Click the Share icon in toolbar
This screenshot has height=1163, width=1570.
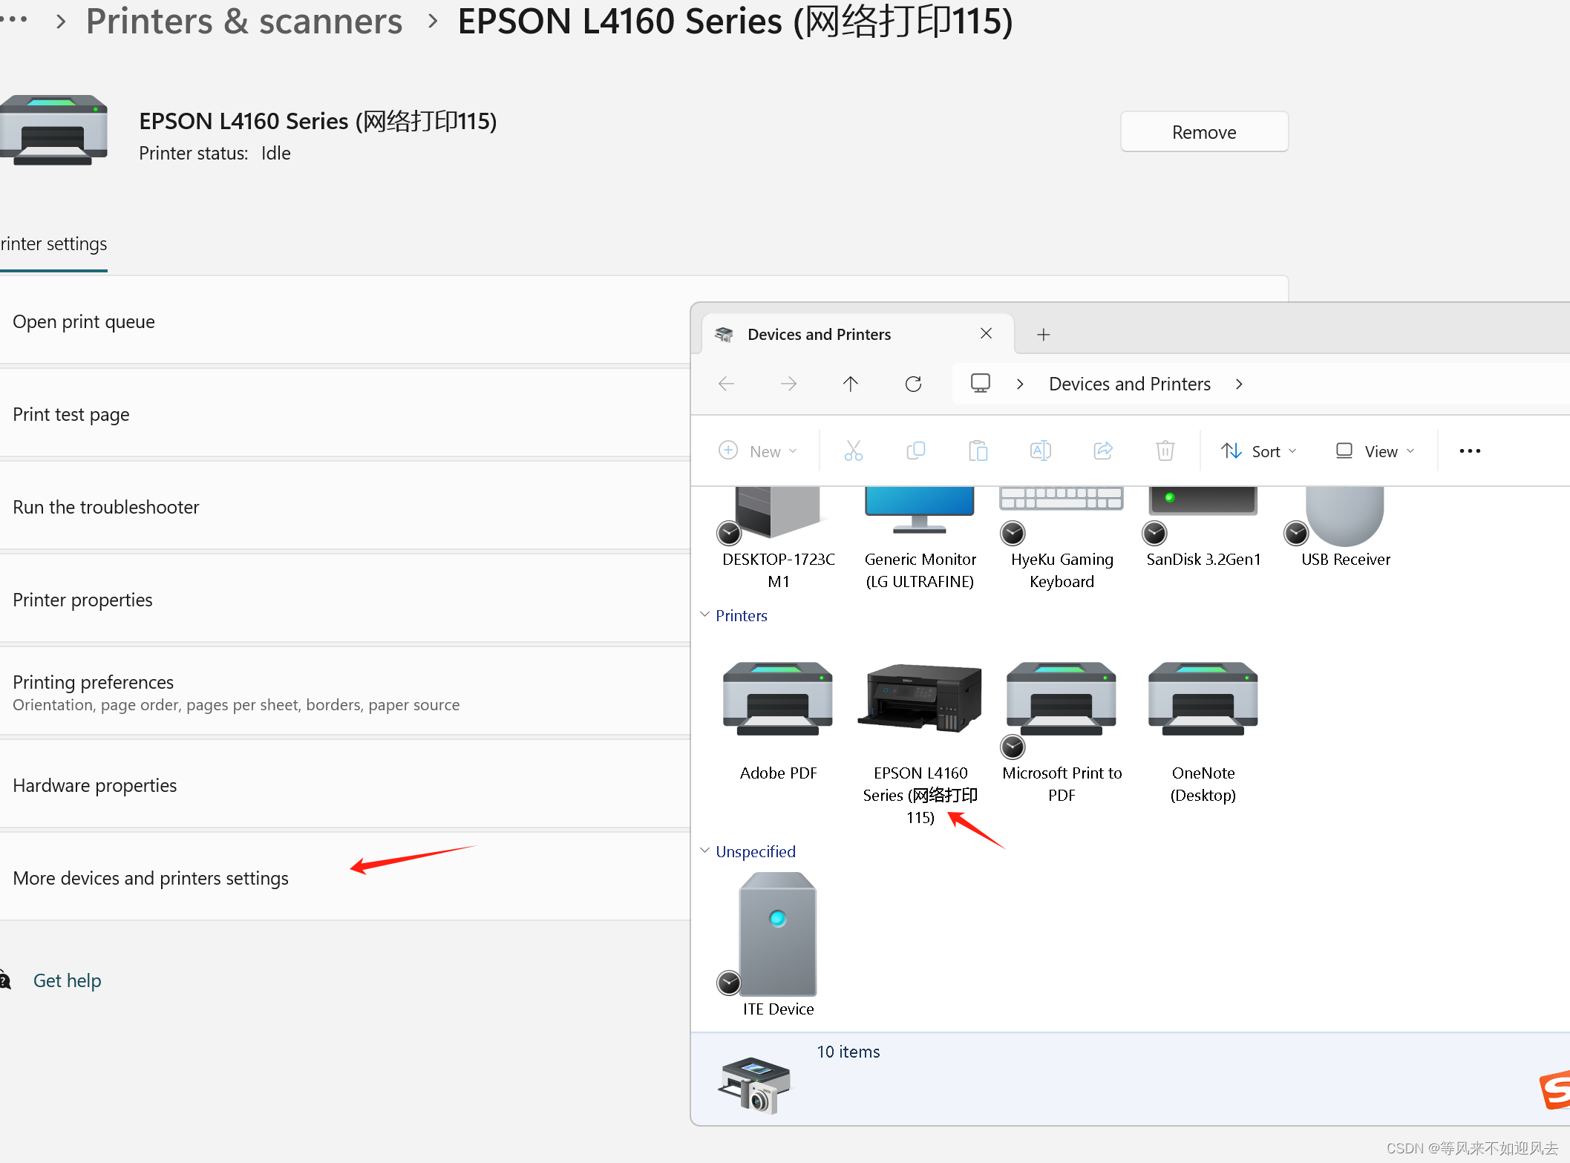point(1103,451)
